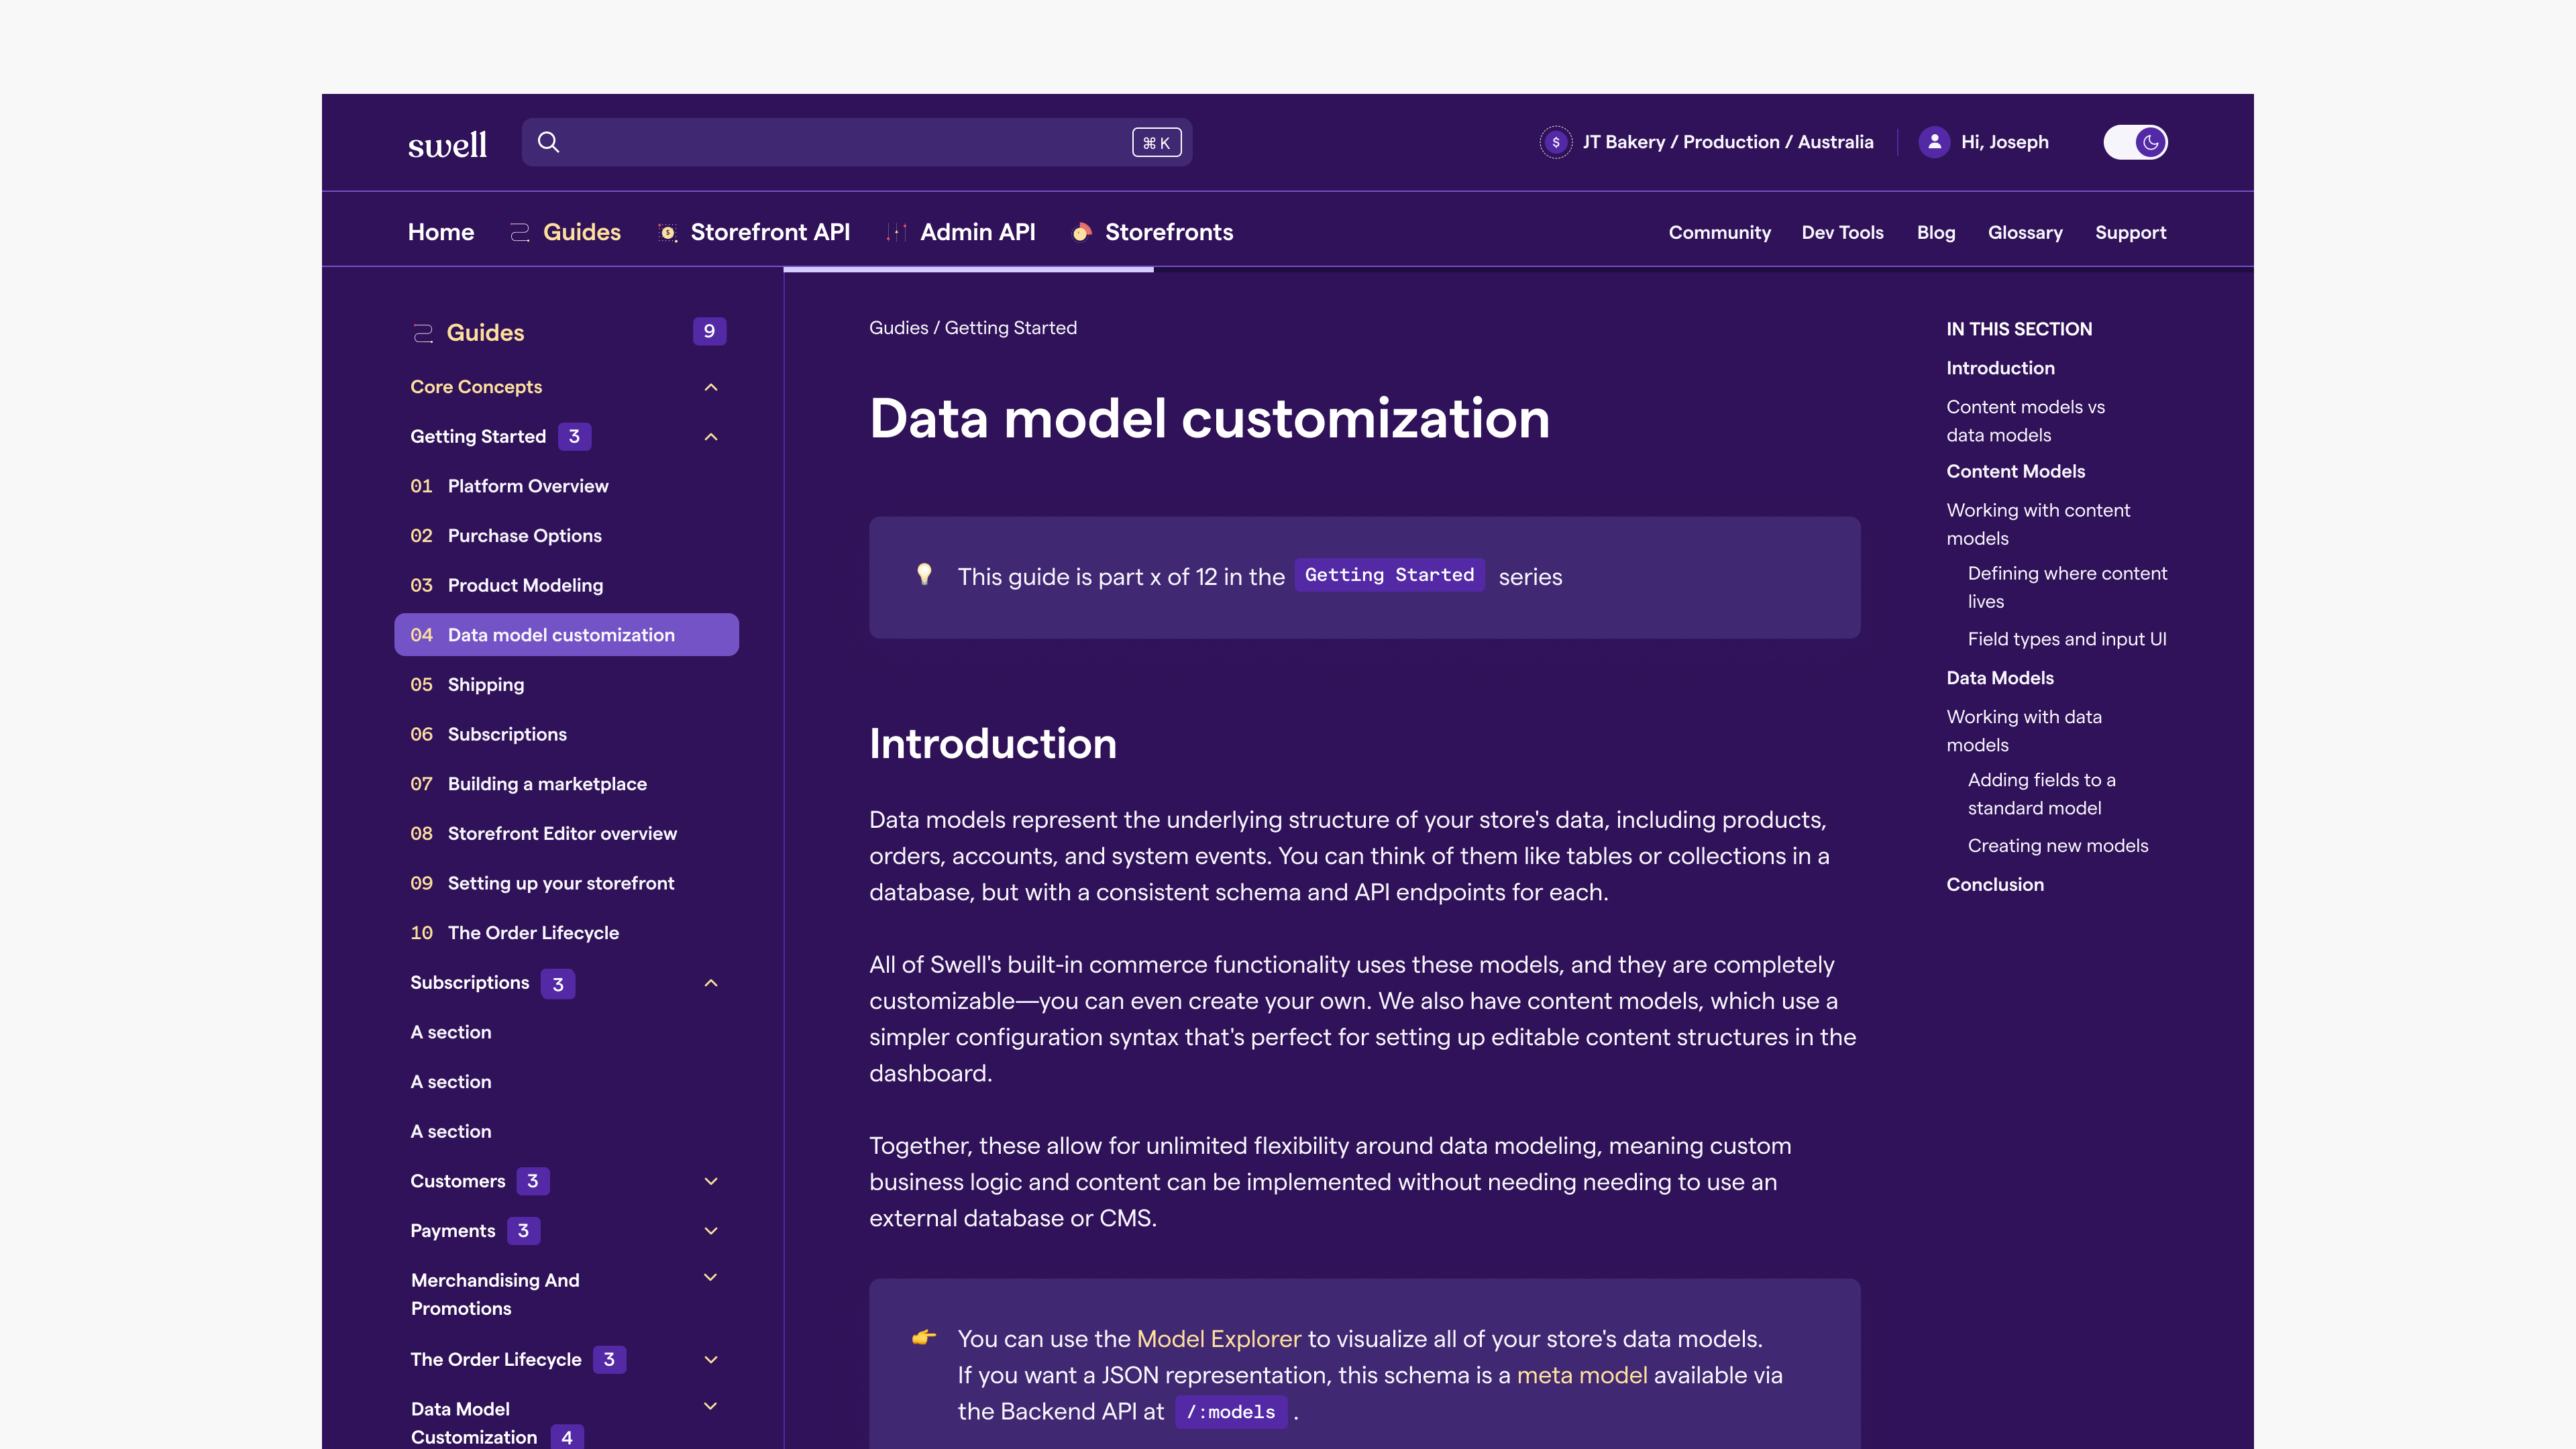Jump to Working with content models
The height and width of the screenshot is (1449, 2576).
[x=2038, y=524]
